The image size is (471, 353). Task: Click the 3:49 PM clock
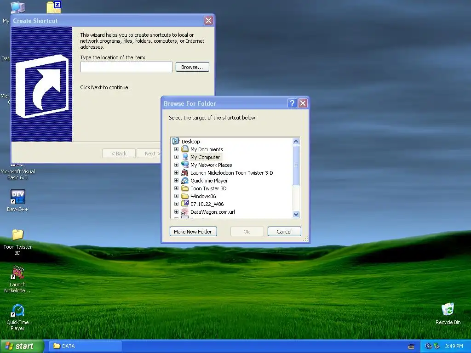[x=454, y=346]
